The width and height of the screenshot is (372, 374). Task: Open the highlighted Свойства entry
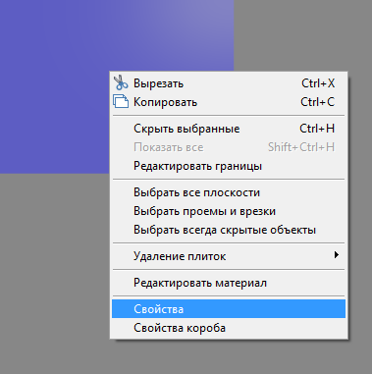pyautogui.click(x=229, y=309)
